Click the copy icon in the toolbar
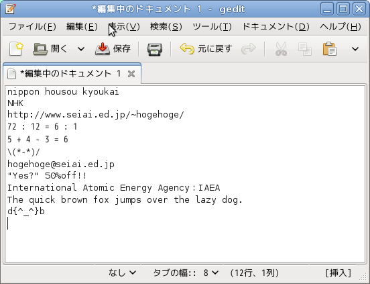Viewport: 370px width, 284px height. tap(304, 49)
